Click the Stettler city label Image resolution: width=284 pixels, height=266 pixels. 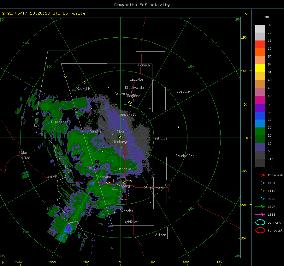coord(184,91)
